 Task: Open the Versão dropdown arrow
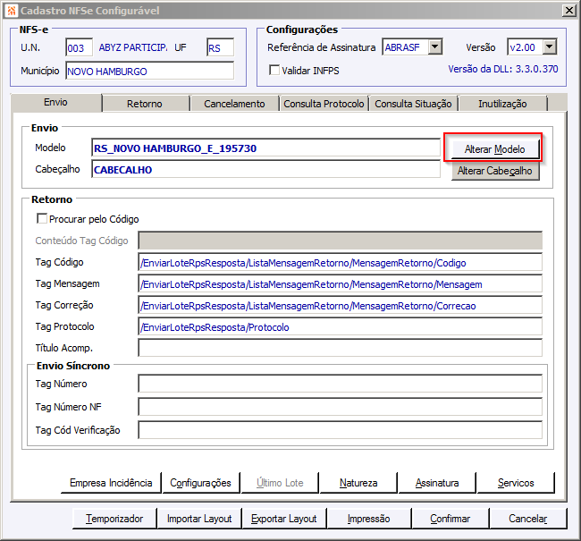click(x=550, y=47)
